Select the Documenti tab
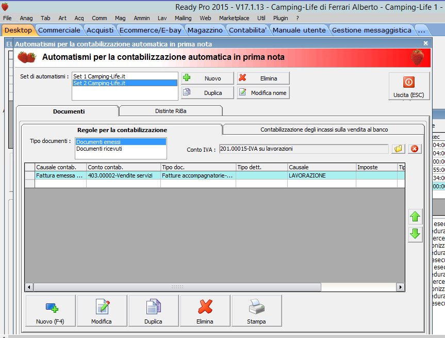 pyautogui.click(x=69, y=111)
